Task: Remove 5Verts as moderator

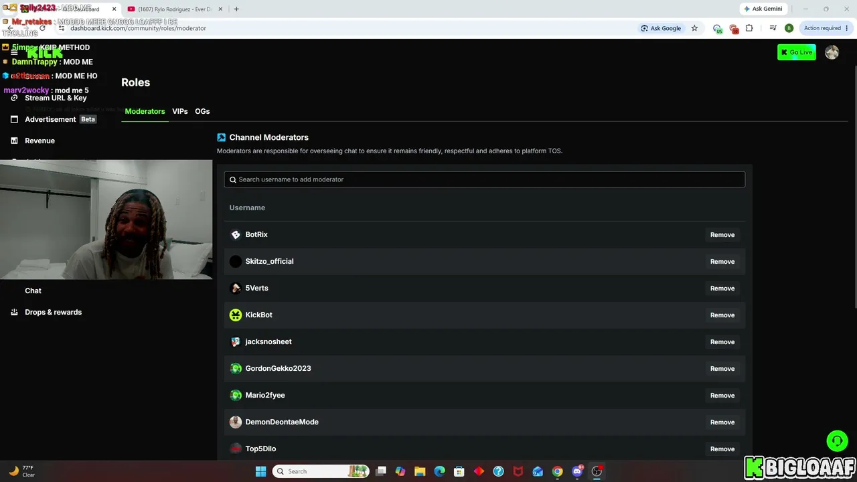Action: 722,289
